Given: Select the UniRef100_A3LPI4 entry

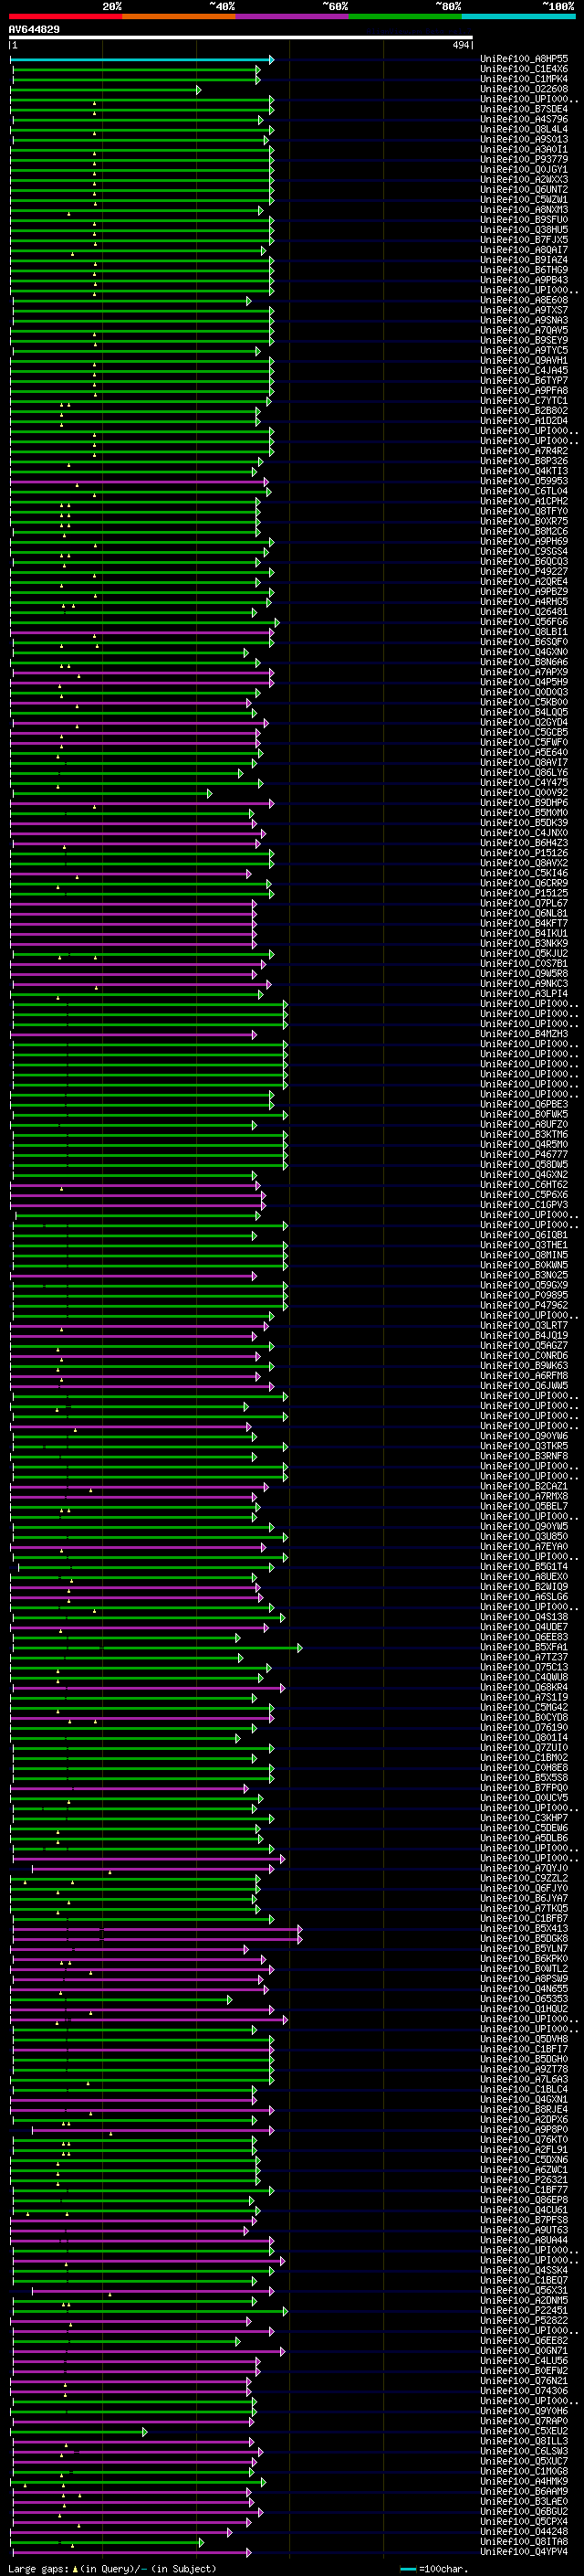Looking at the screenshot, I should coord(524,994).
